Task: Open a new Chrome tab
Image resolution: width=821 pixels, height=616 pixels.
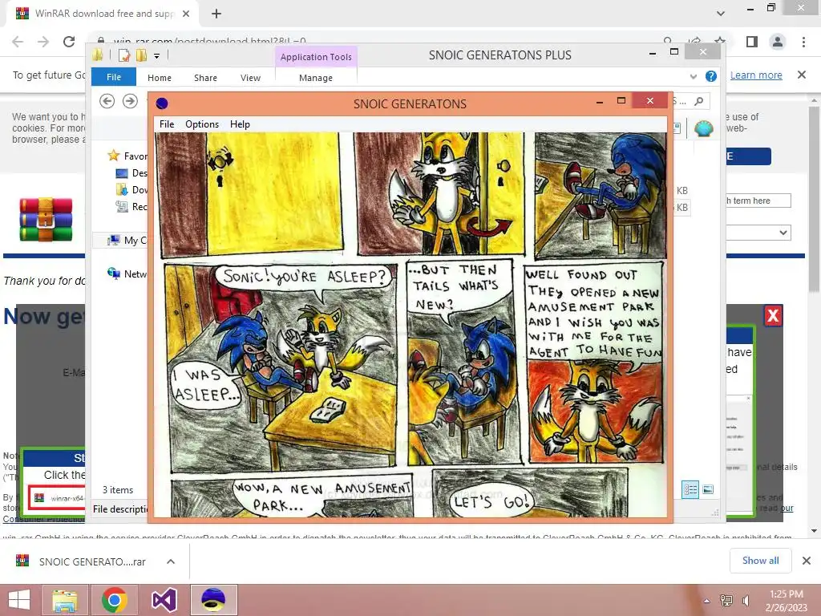Action: 216,14
